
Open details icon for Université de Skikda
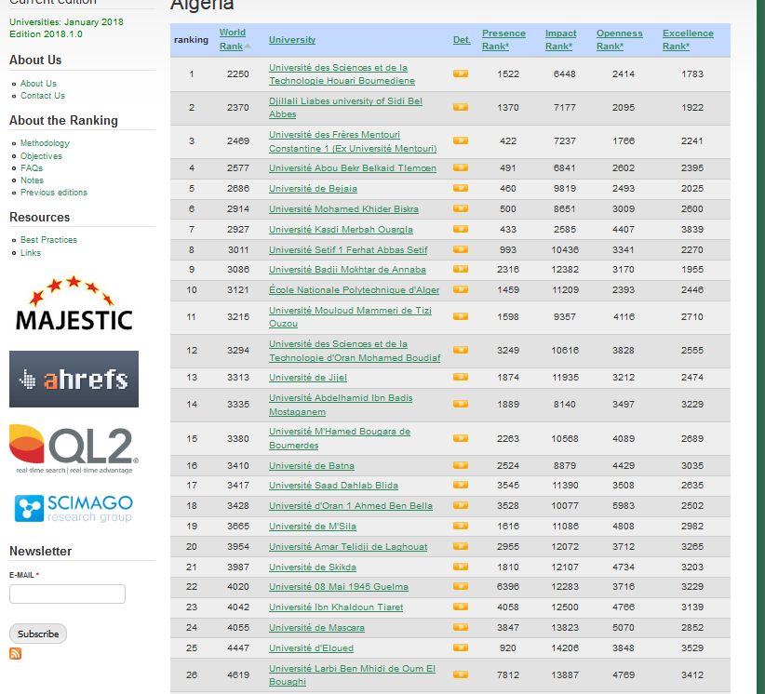[460, 567]
